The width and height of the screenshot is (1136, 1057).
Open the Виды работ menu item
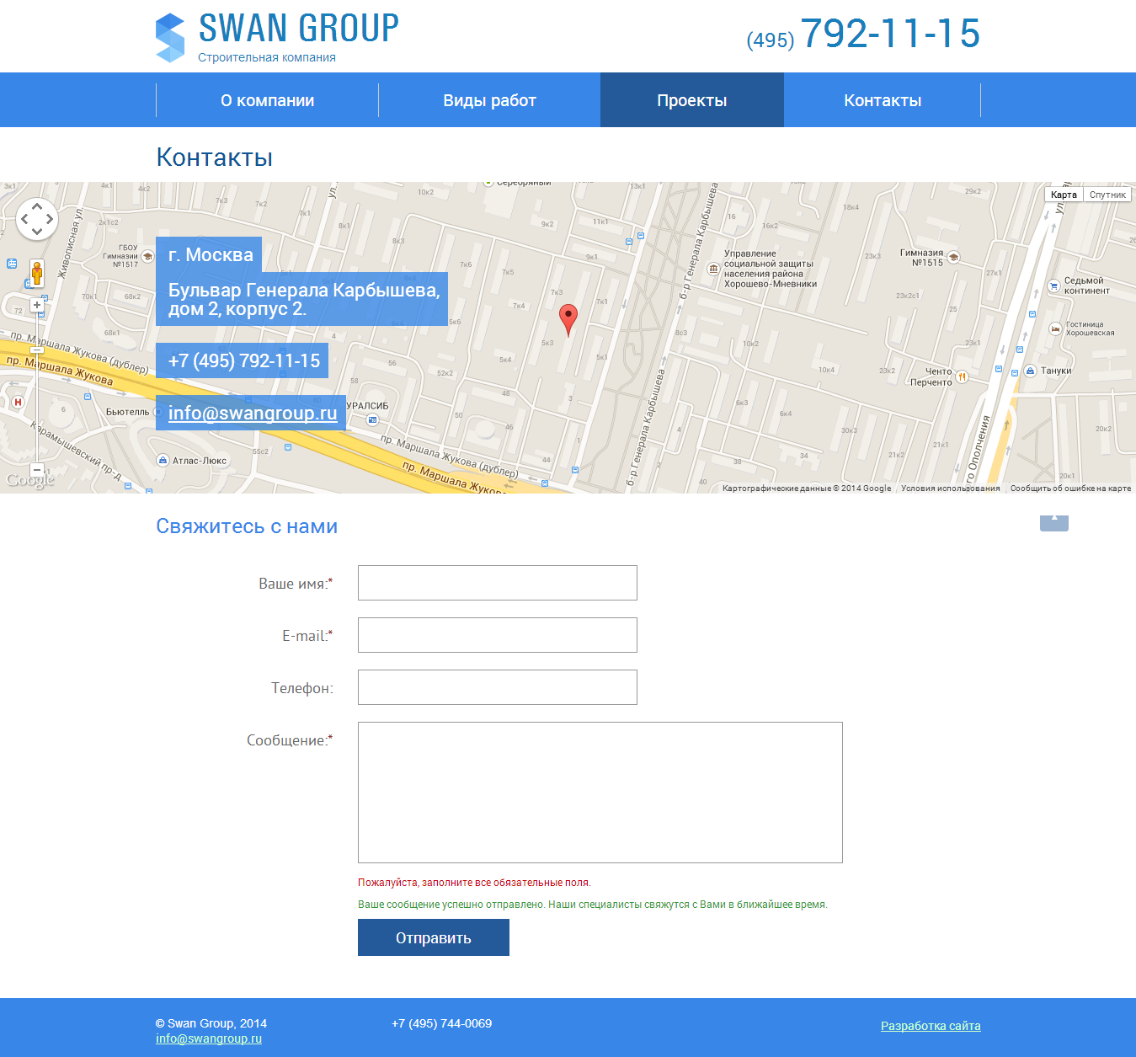(489, 100)
